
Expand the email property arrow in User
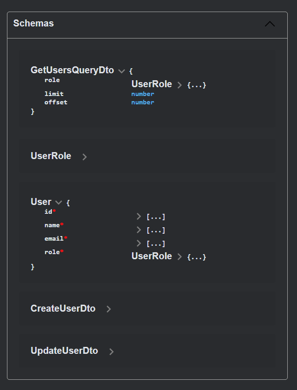tap(139, 243)
